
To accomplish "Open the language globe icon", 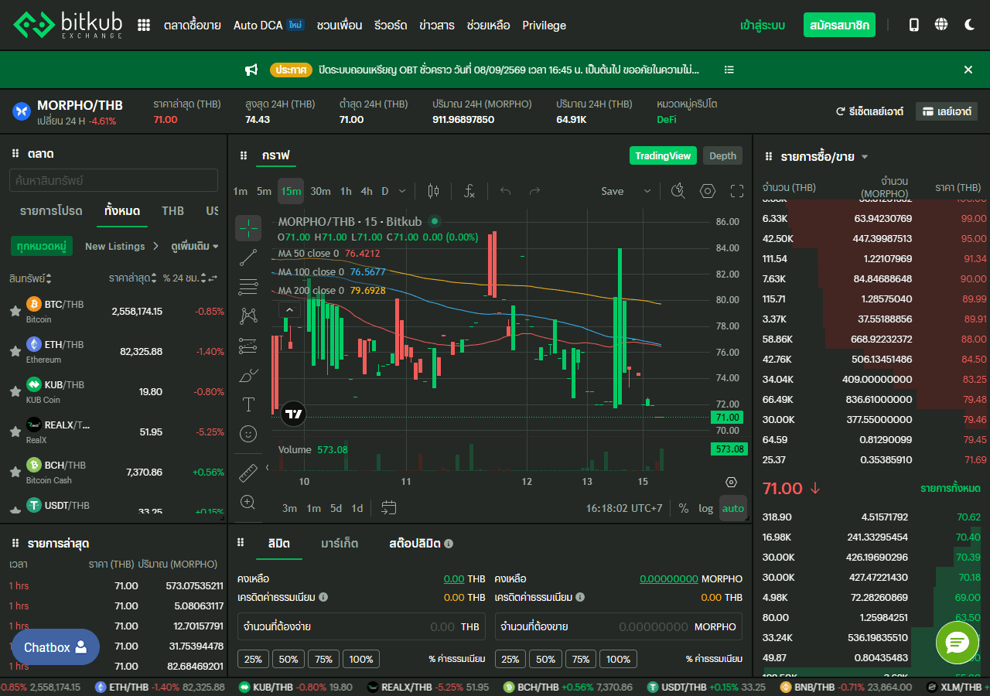I will point(941,25).
